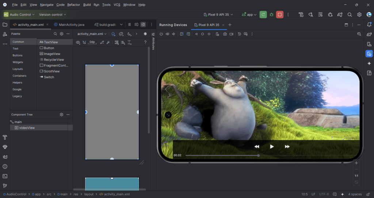The image size is (374, 198).
Task: Open activity_main.xml layout file dropdown
Action: tap(92, 34)
